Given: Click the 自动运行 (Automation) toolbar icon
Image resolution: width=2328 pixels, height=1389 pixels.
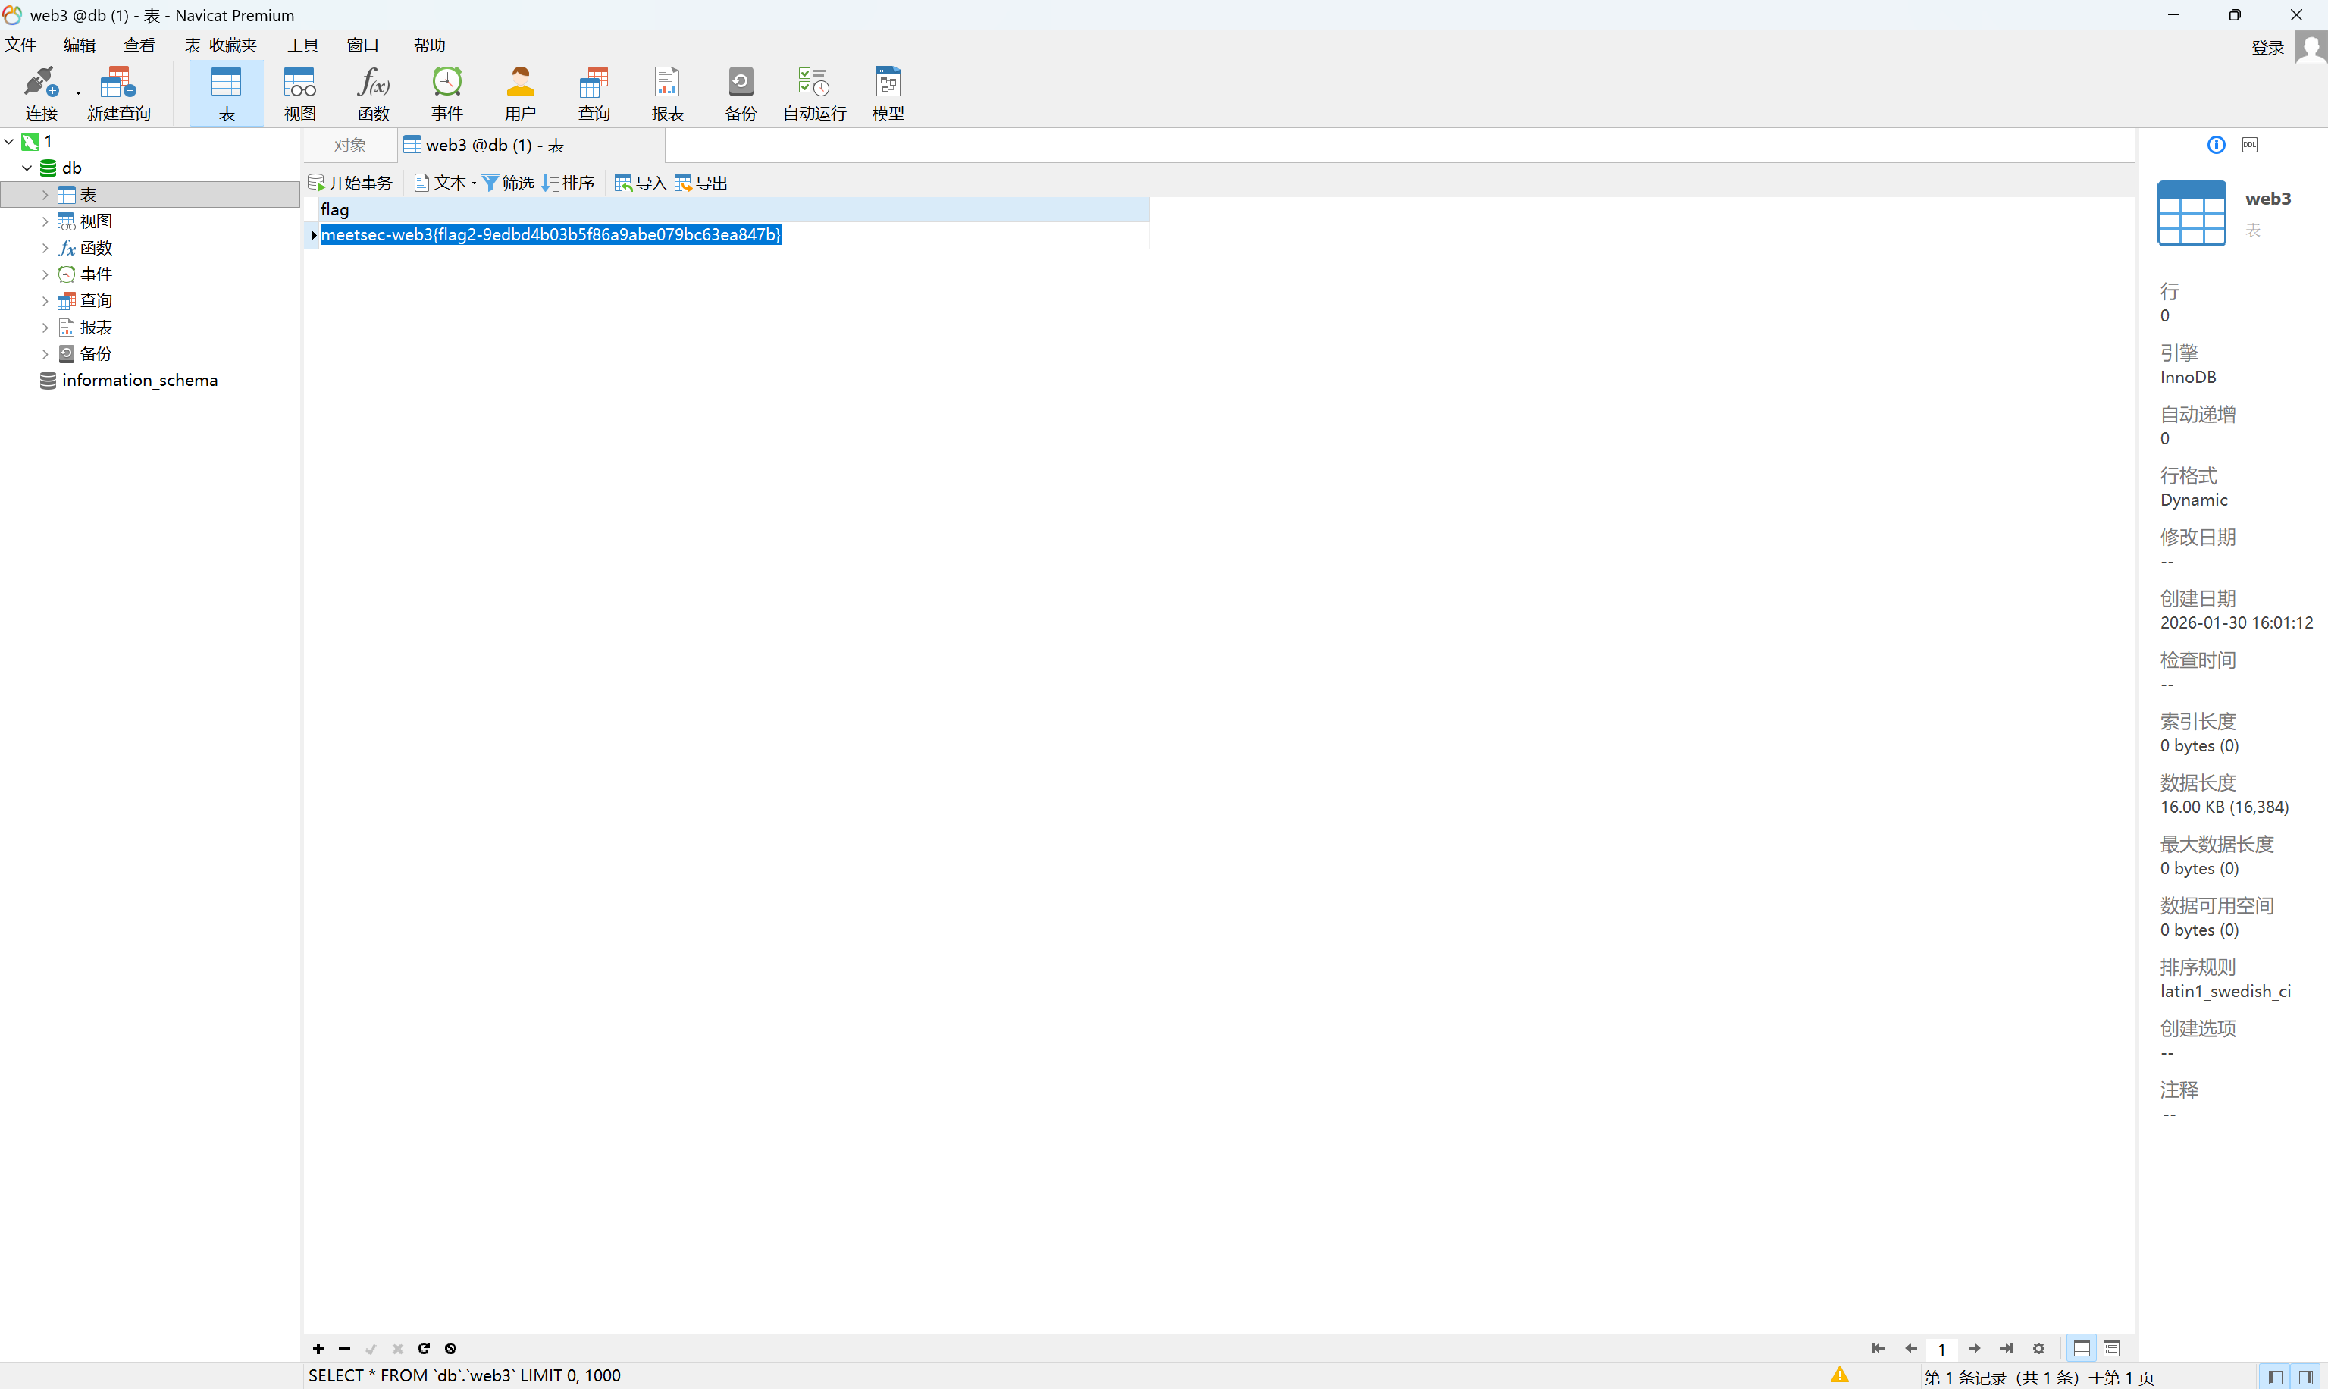Looking at the screenshot, I should click(x=814, y=92).
